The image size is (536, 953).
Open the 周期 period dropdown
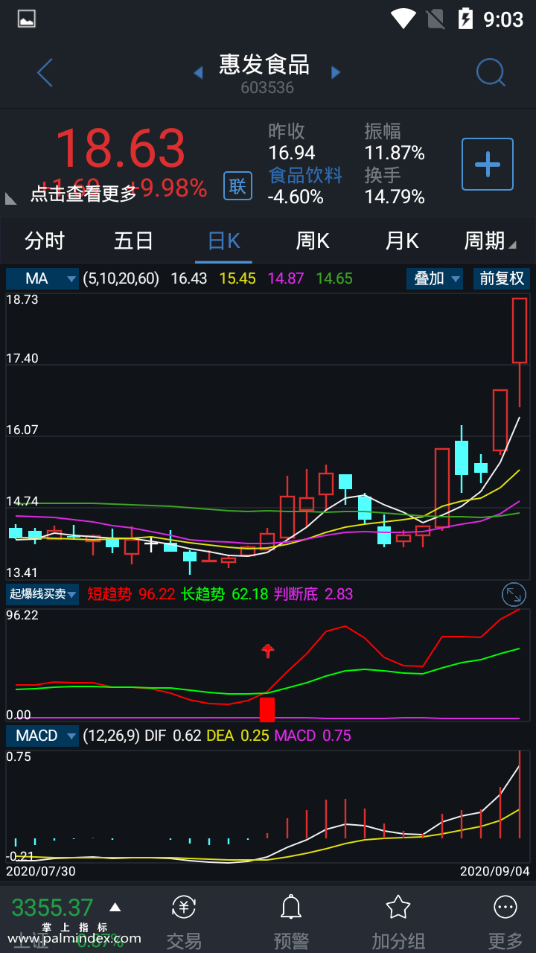click(x=490, y=240)
